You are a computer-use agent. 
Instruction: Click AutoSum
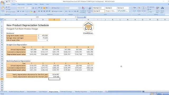click(151, 7)
